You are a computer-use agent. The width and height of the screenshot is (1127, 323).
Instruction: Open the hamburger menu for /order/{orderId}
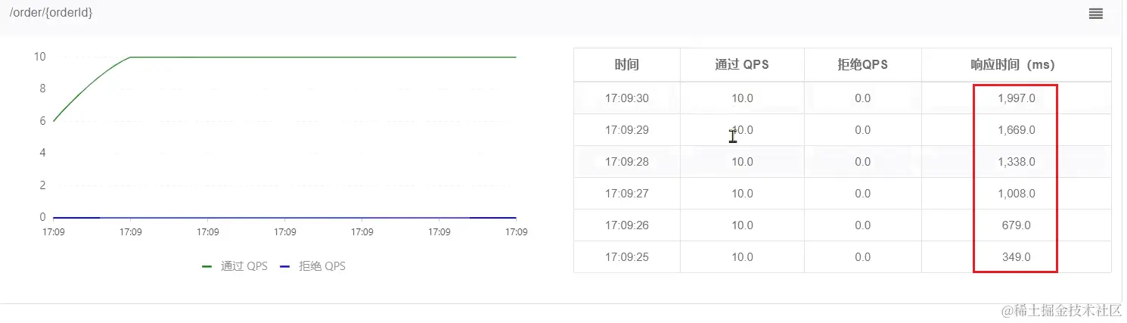1095,14
